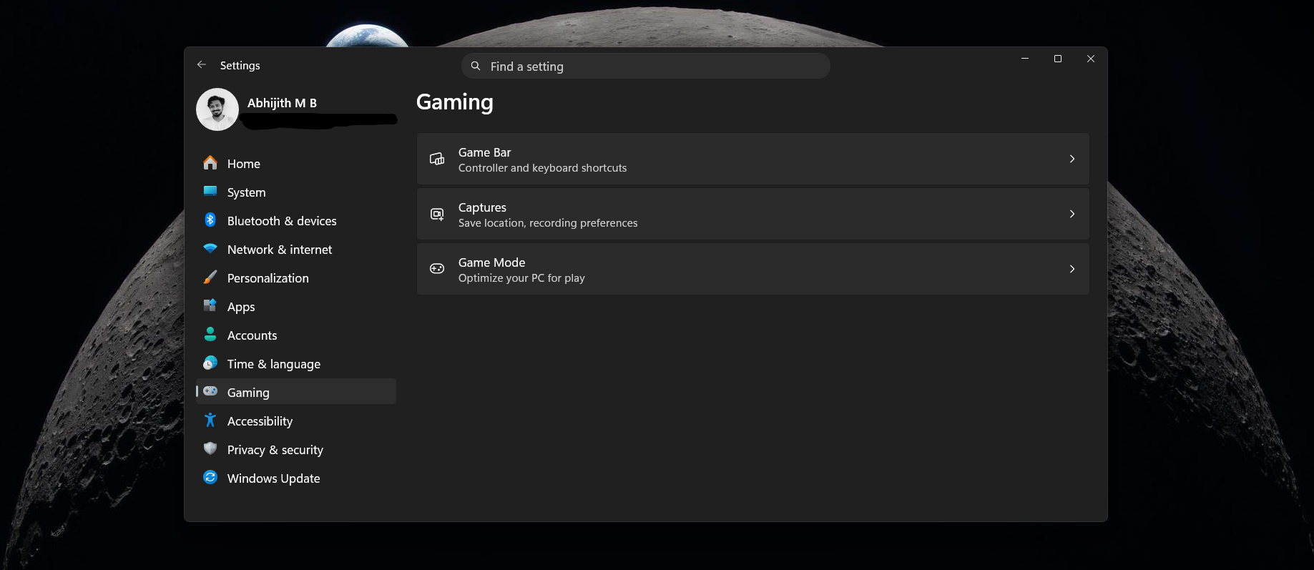Go to Network & internet
Screen dimensions: 1314x570
click(x=296, y=250)
